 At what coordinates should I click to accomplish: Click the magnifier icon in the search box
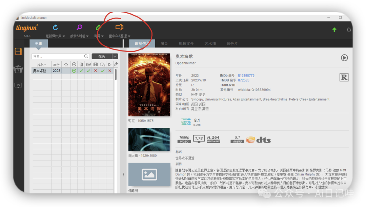[86, 56]
